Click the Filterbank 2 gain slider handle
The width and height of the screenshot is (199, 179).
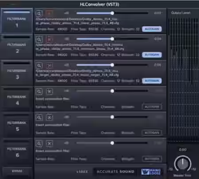(112, 39)
